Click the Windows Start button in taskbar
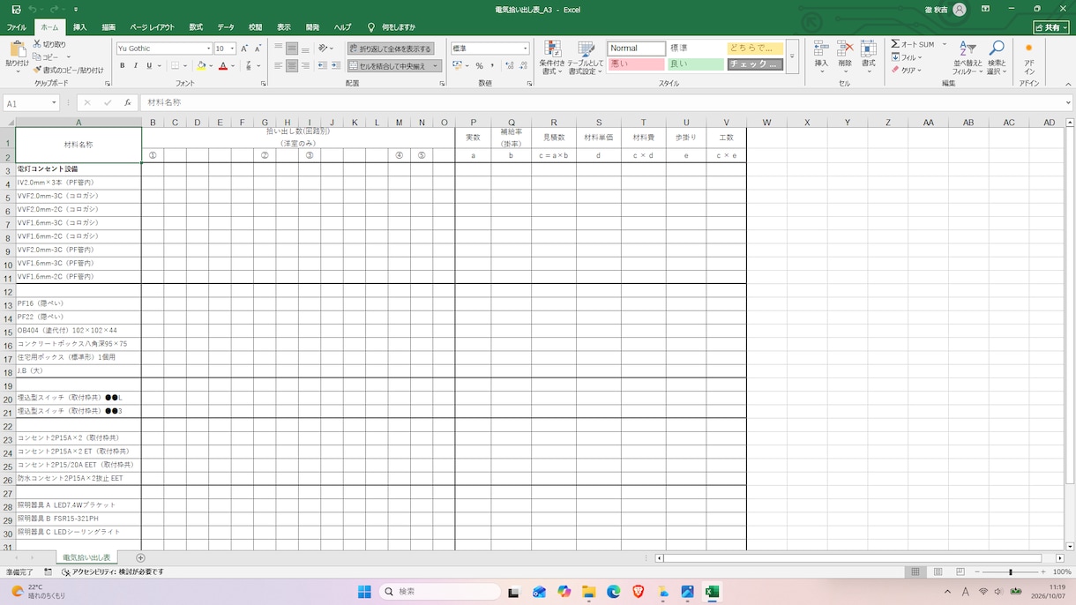The image size is (1076, 605). point(365,592)
